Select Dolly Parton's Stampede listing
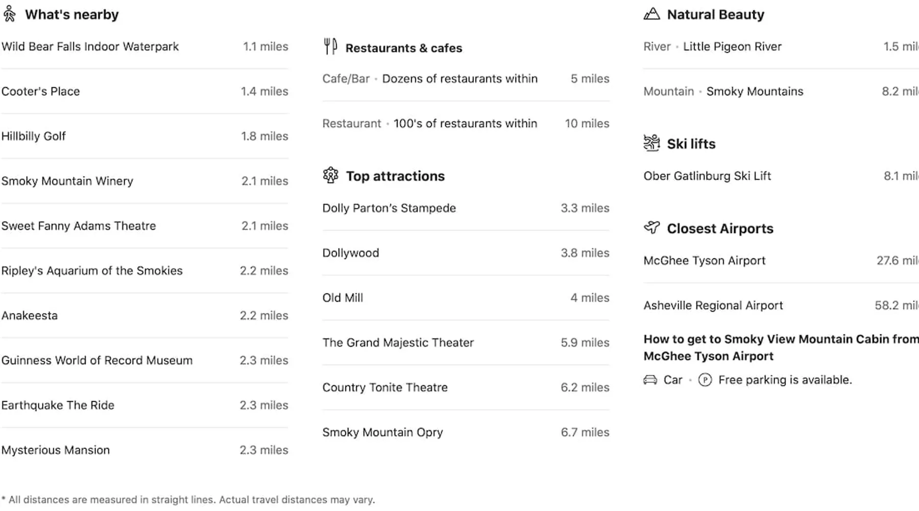Viewport: 919px width, 511px height. pos(389,208)
